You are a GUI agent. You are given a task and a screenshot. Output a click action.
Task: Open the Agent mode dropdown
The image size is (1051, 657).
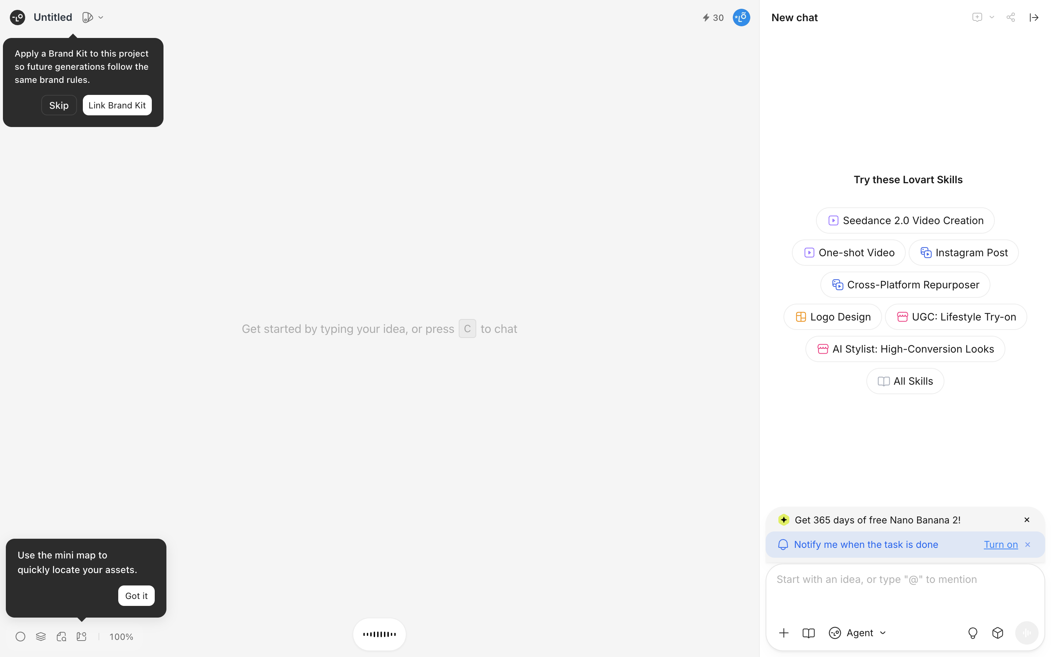point(857,633)
